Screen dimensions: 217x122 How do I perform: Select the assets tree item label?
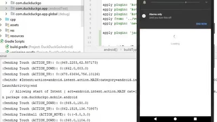point(14,25)
